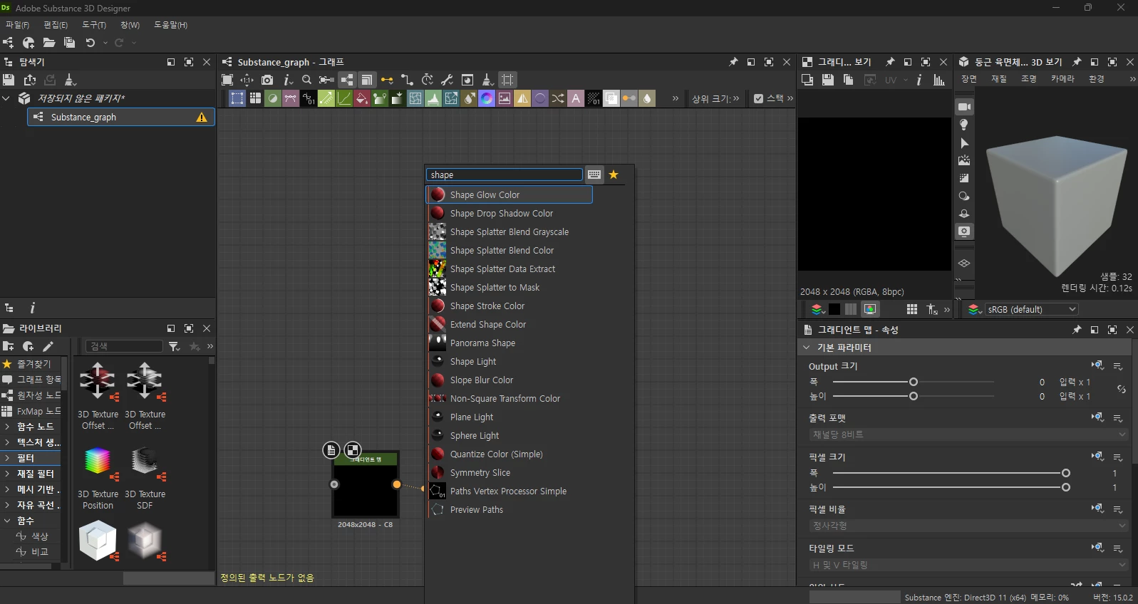This screenshot has height=604, width=1138.
Task: Add a Bitmap image node from node bar
Action: pos(505,98)
